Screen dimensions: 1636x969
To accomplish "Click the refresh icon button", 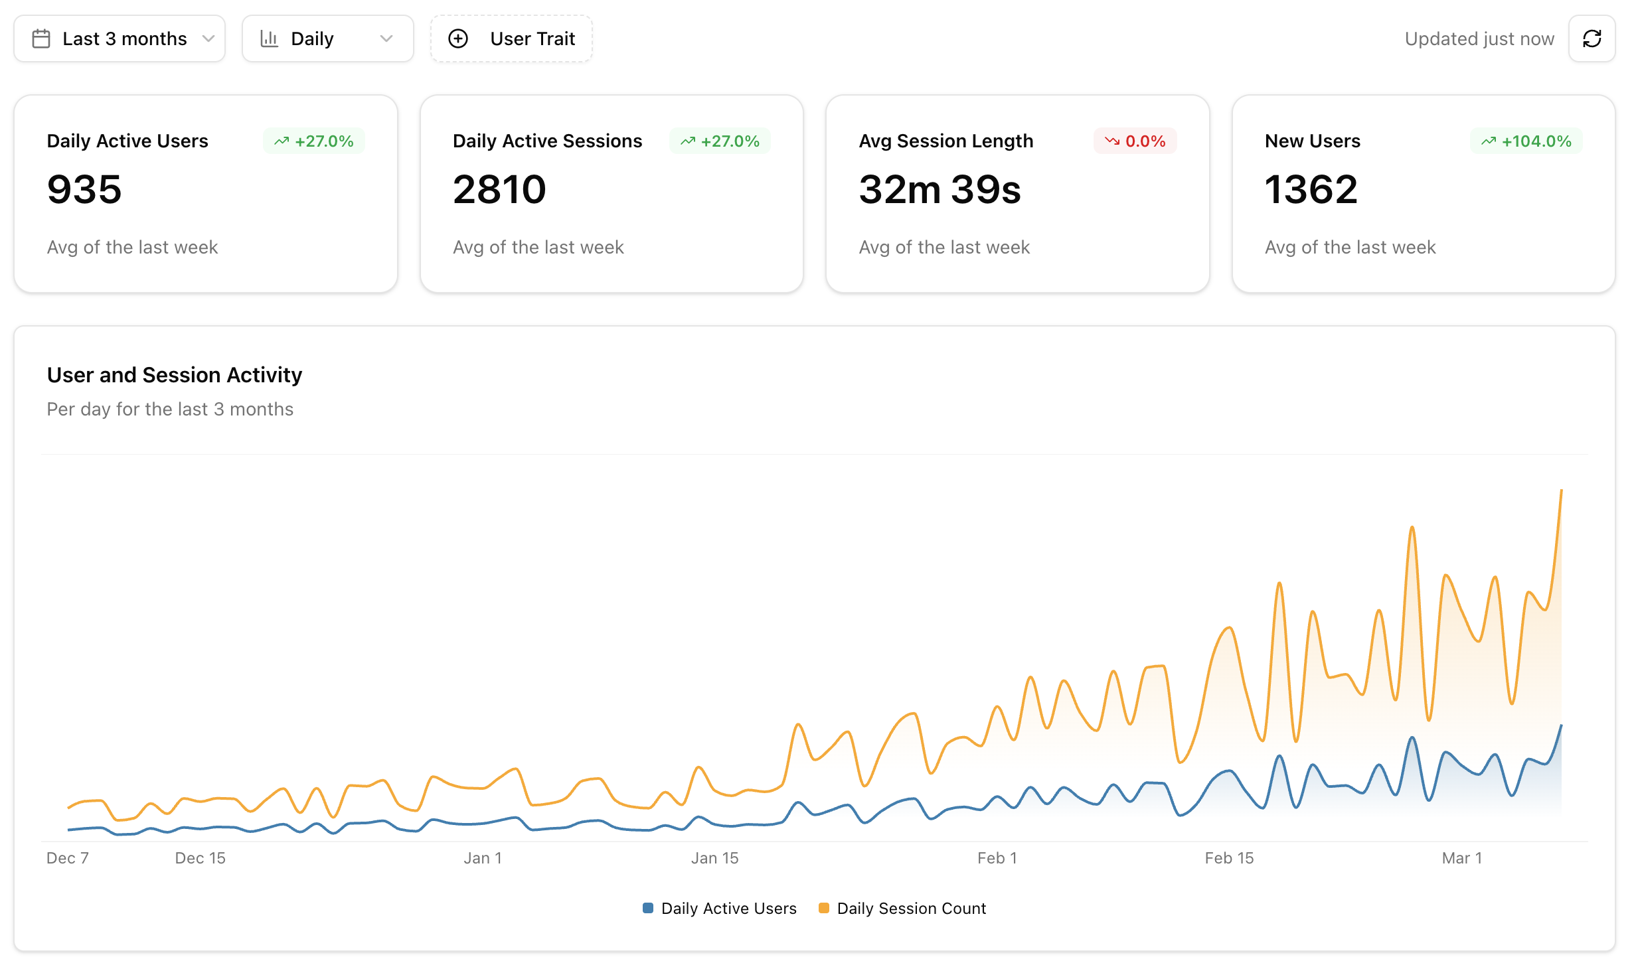I will tap(1592, 38).
